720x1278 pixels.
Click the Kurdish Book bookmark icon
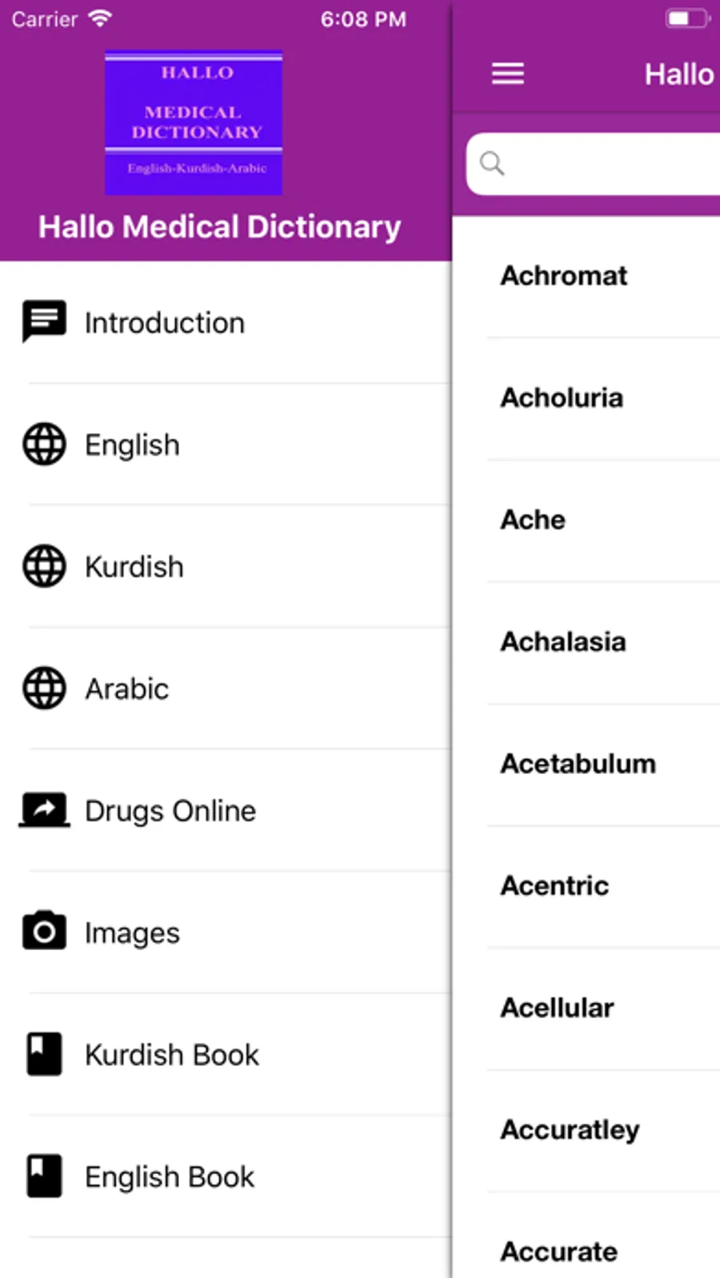pyautogui.click(x=44, y=1054)
